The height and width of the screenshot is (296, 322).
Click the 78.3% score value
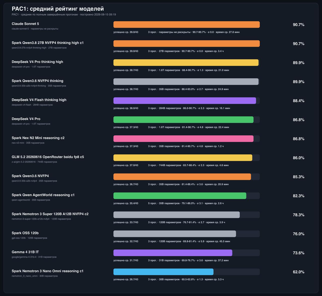coord(299,215)
